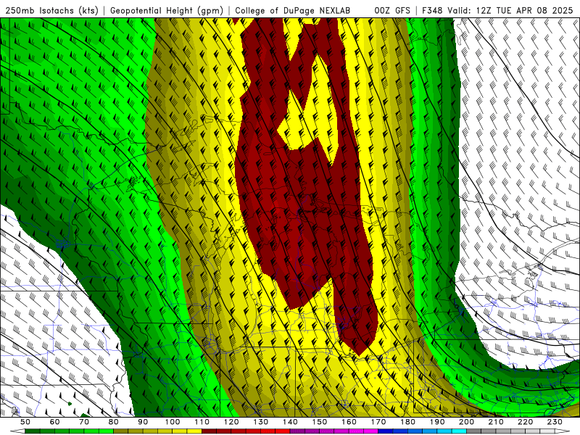This screenshot has height=435, width=580.
Task: Click the '00Z GFS' model run label
Action: [392, 10]
